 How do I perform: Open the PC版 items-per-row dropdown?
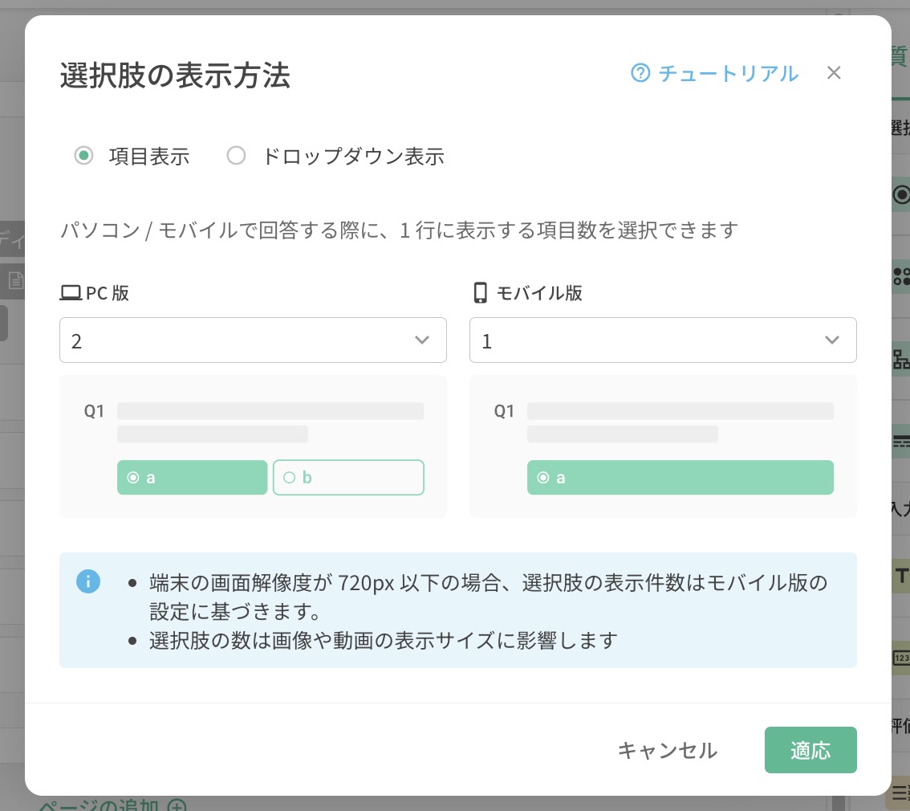click(x=253, y=340)
